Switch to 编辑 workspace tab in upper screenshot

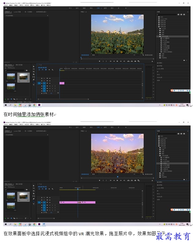tap(84, 8)
